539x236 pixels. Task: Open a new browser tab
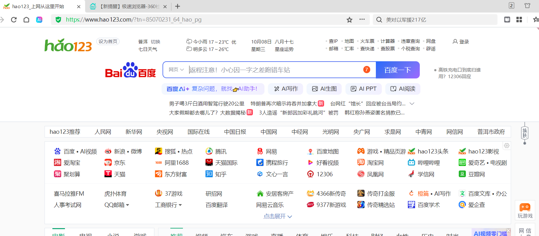(178, 6)
